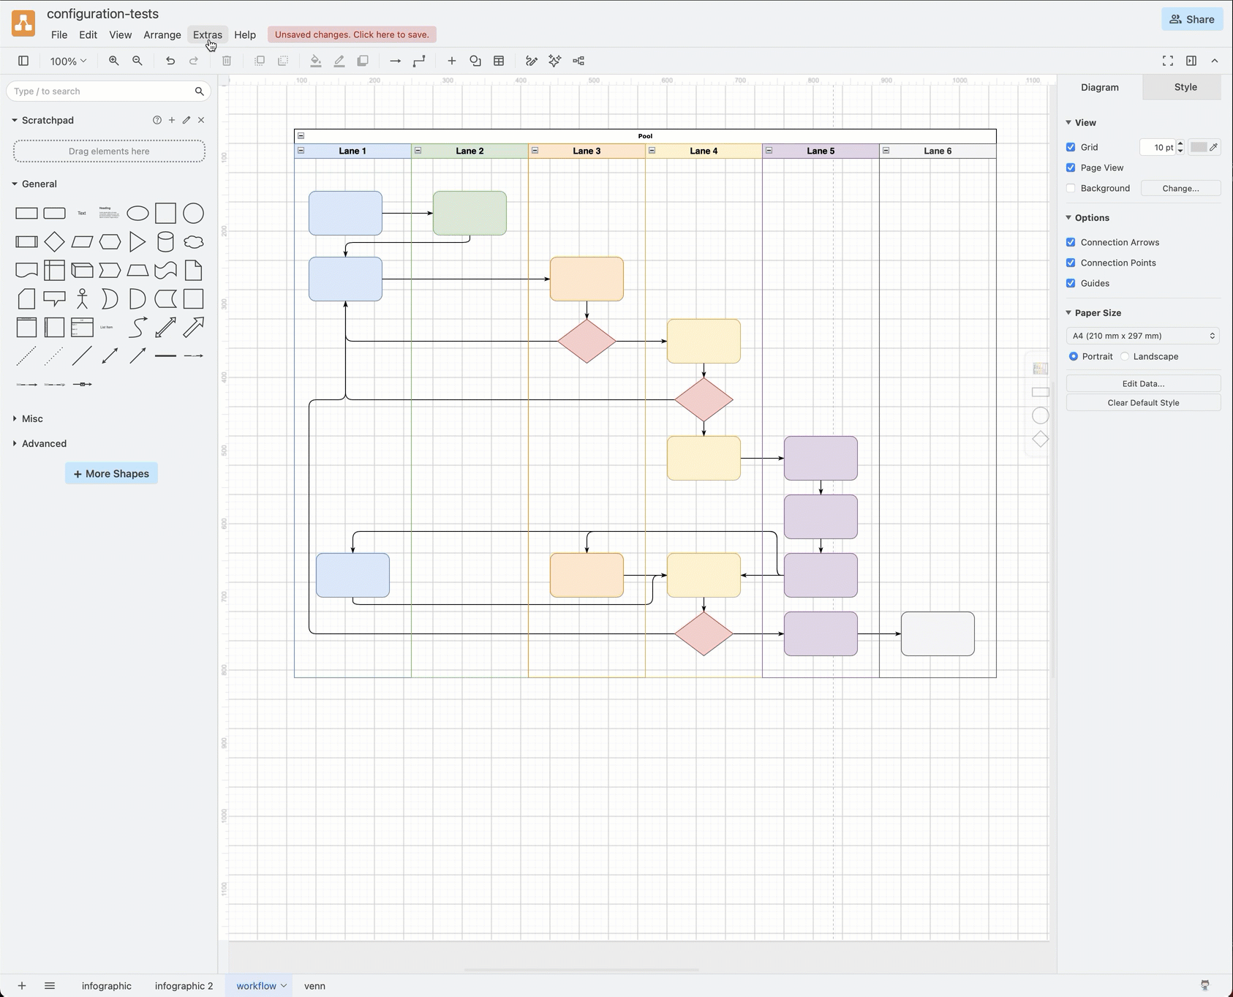The height and width of the screenshot is (997, 1233).
Task: Switch to the venn page tab
Action: pos(315,985)
